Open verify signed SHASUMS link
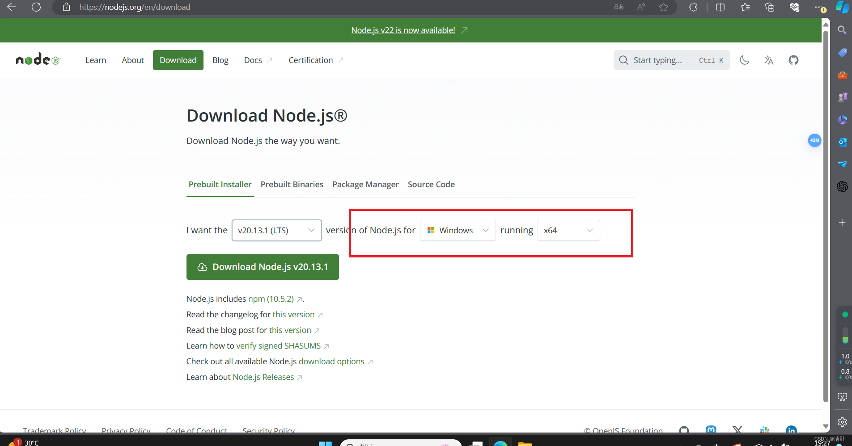Image resolution: width=852 pixels, height=446 pixels. pos(278,346)
